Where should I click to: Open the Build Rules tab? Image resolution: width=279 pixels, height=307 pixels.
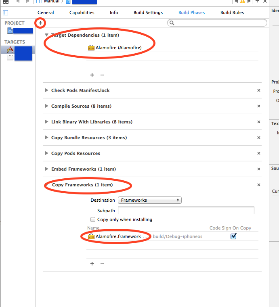(232, 13)
